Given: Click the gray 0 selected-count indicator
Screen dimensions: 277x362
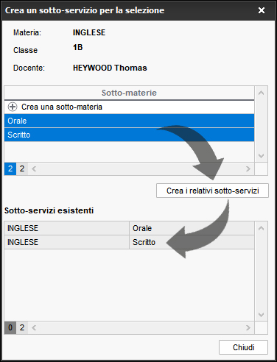Looking at the screenshot, I should 10,327.
